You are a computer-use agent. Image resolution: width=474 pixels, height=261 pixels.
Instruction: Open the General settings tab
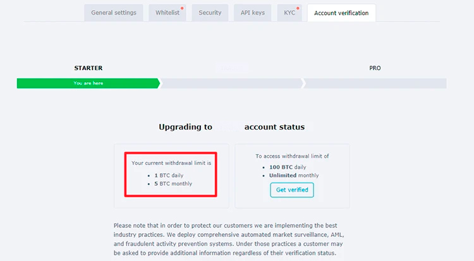(114, 13)
